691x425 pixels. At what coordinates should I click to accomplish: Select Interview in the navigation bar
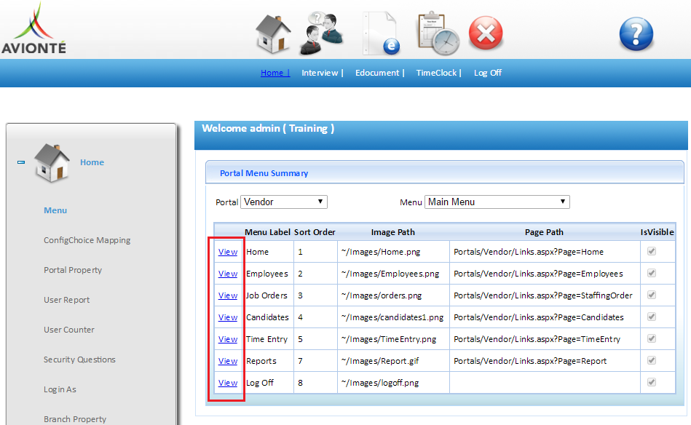(x=322, y=73)
